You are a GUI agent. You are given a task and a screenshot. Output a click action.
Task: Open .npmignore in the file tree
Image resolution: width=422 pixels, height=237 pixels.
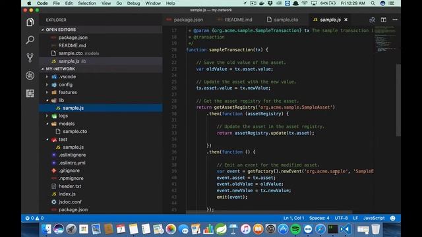pyautogui.click(x=71, y=178)
